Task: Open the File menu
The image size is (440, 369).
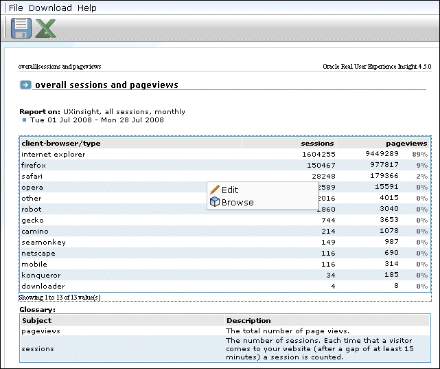Action: 16,8
